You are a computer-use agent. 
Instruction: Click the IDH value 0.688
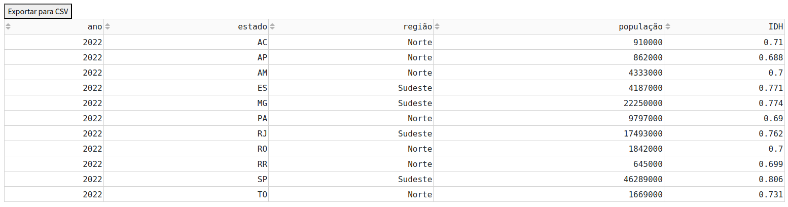[x=771, y=57]
